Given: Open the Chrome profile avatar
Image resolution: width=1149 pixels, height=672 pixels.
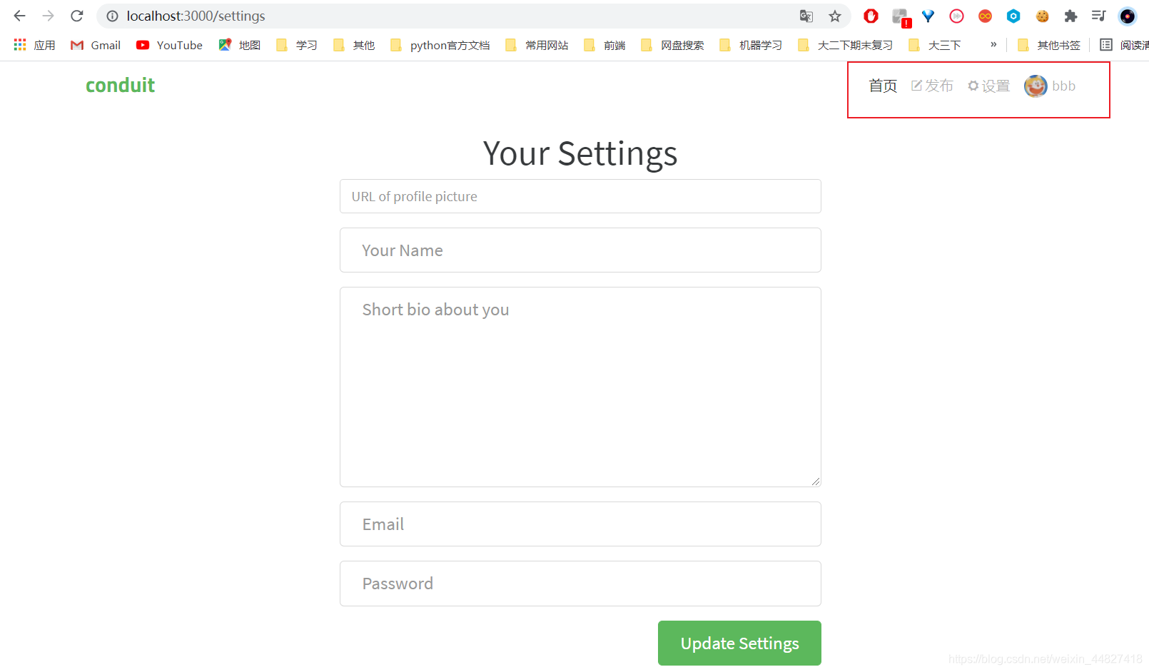Looking at the screenshot, I should coord(1128,16).
